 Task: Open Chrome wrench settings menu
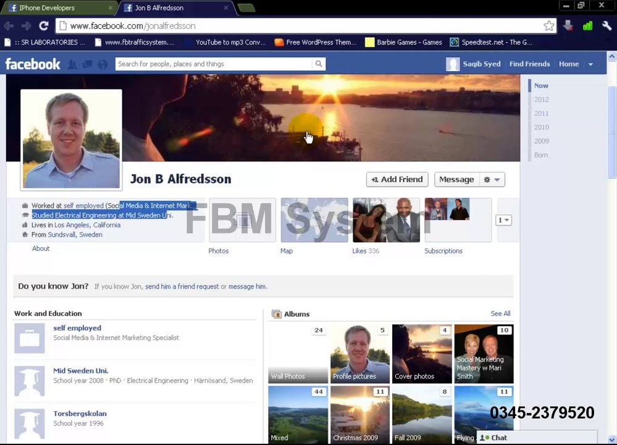(x=607, y=26)
